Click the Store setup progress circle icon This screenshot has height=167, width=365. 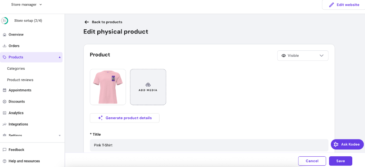4,21
